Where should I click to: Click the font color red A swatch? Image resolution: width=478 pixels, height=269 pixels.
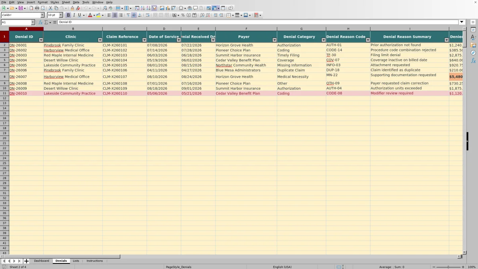(90, 15)
